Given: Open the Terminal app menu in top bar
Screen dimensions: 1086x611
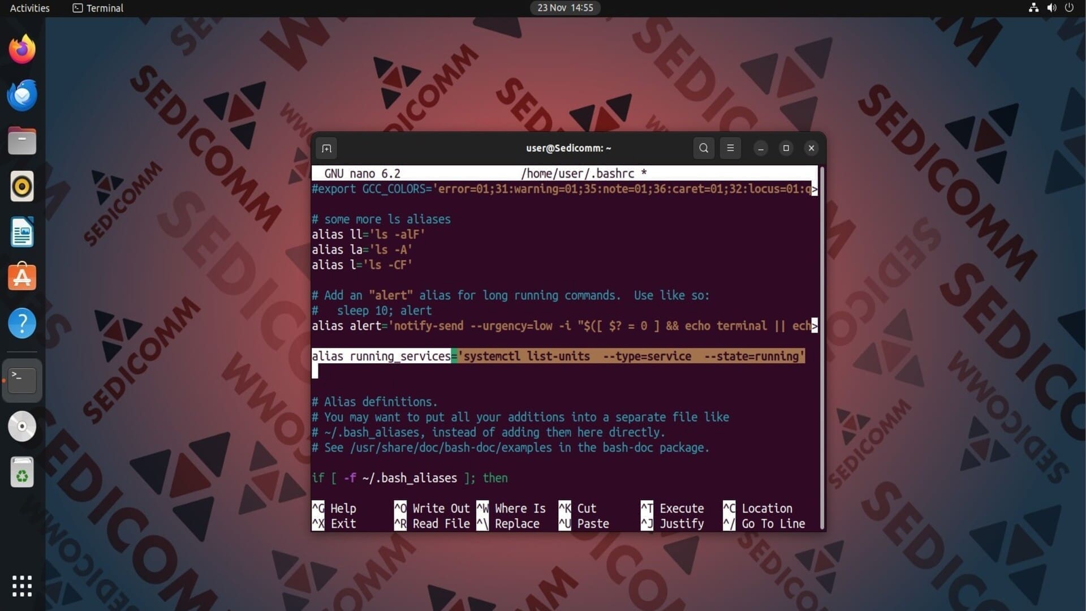Looking at the screenshot, I should 98,8.
